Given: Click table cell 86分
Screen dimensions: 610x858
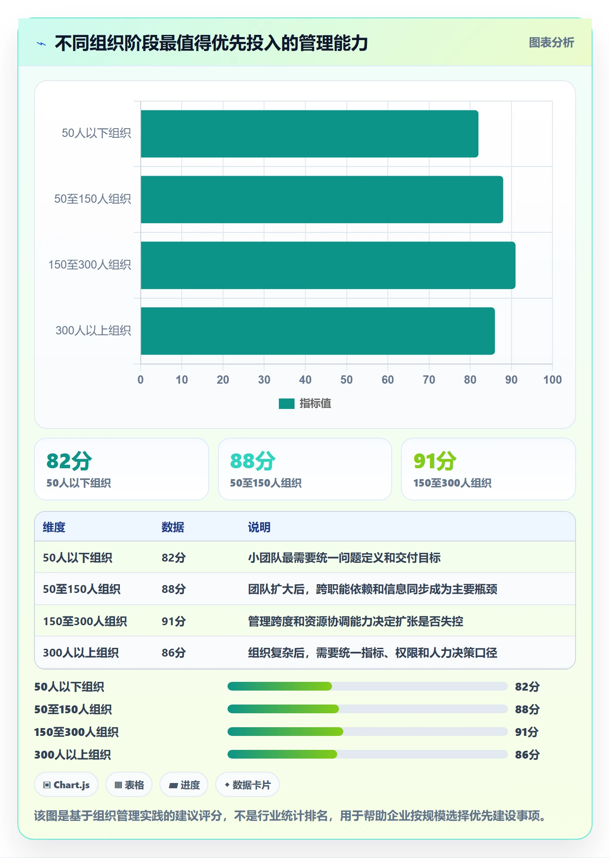Looking at the screenshot, I should tap(174, 653).
